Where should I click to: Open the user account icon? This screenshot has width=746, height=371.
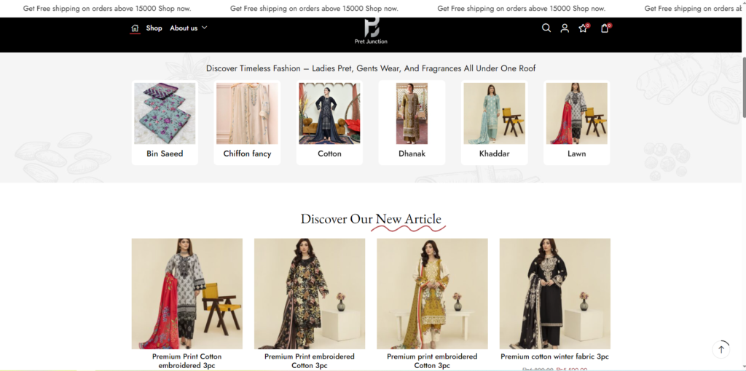click(x=565, y=28)
